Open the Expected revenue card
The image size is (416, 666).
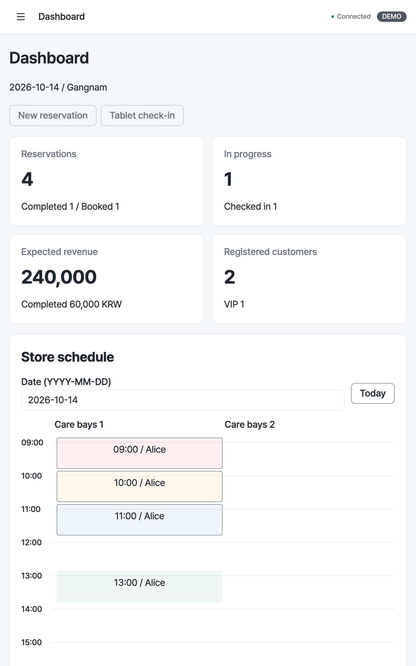(x=107, y=279)
